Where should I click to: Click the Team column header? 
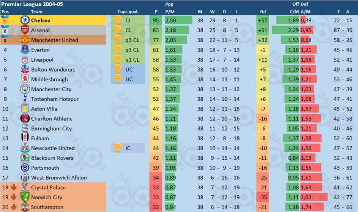click(36, 12)
